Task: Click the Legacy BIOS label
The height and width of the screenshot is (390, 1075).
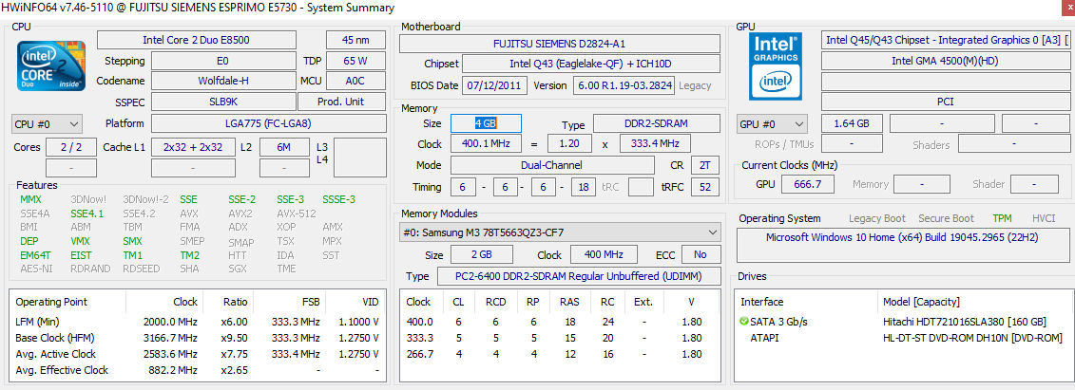Action: [695, 86]
